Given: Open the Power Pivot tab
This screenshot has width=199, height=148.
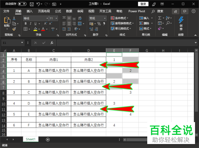Looking at the screenshot, I should [x=137, y=11].
